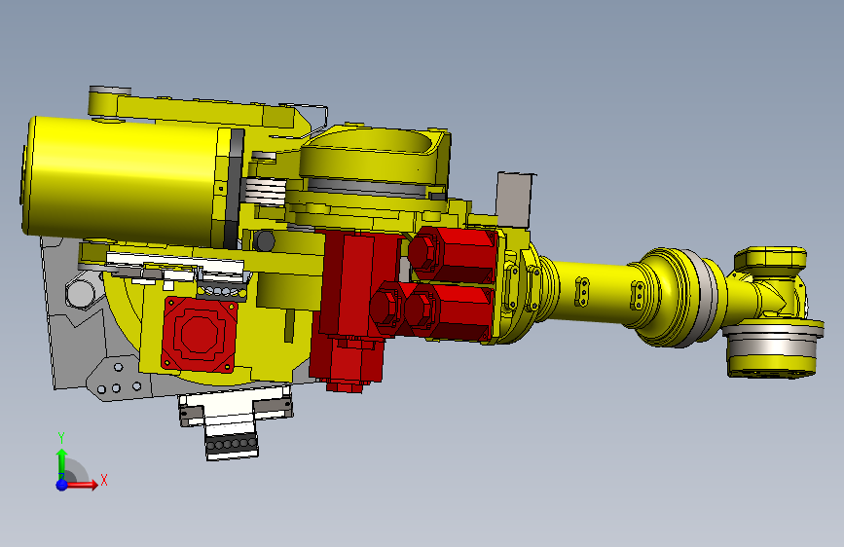Select the gray hexagonal bolt on the base plate

[x=80, y=293]
